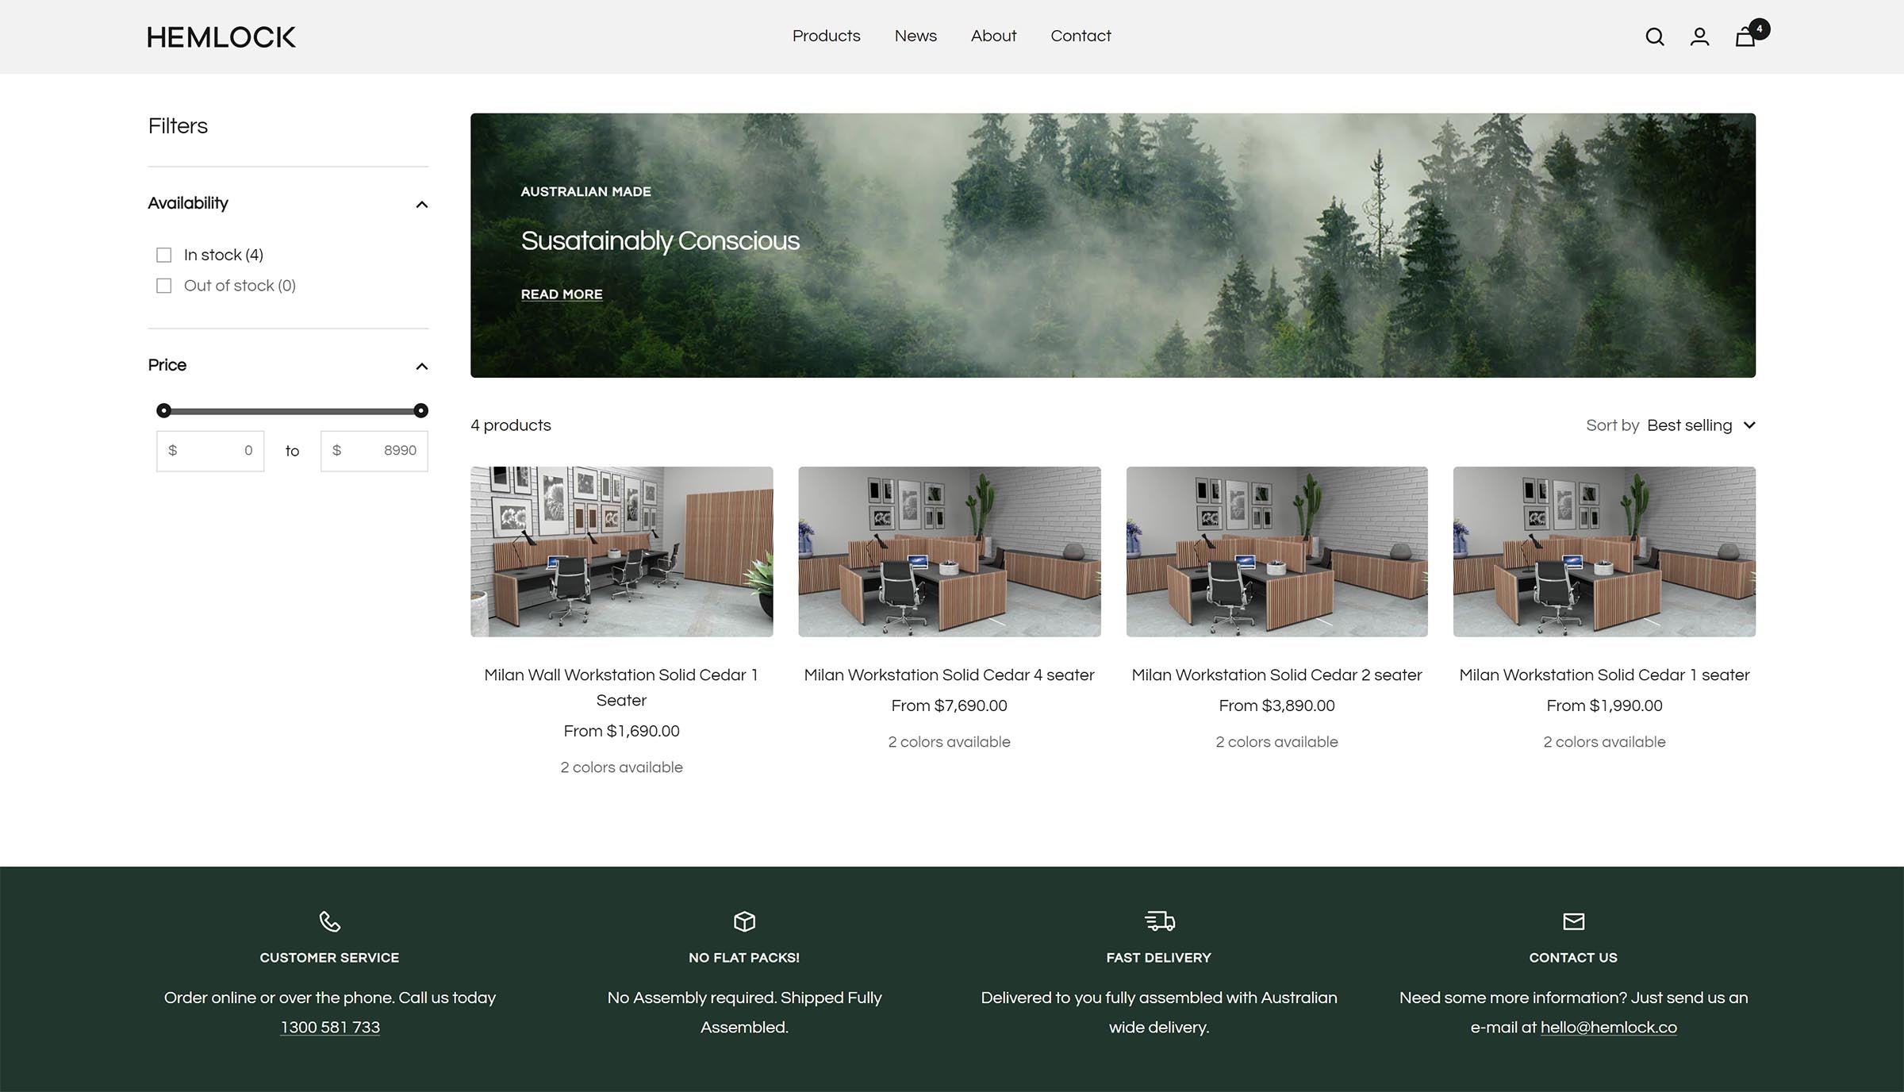This screenshot has width=1904, height=1092.
Task: Click the minimum price slider handle
Action: (x=163, y=410)
